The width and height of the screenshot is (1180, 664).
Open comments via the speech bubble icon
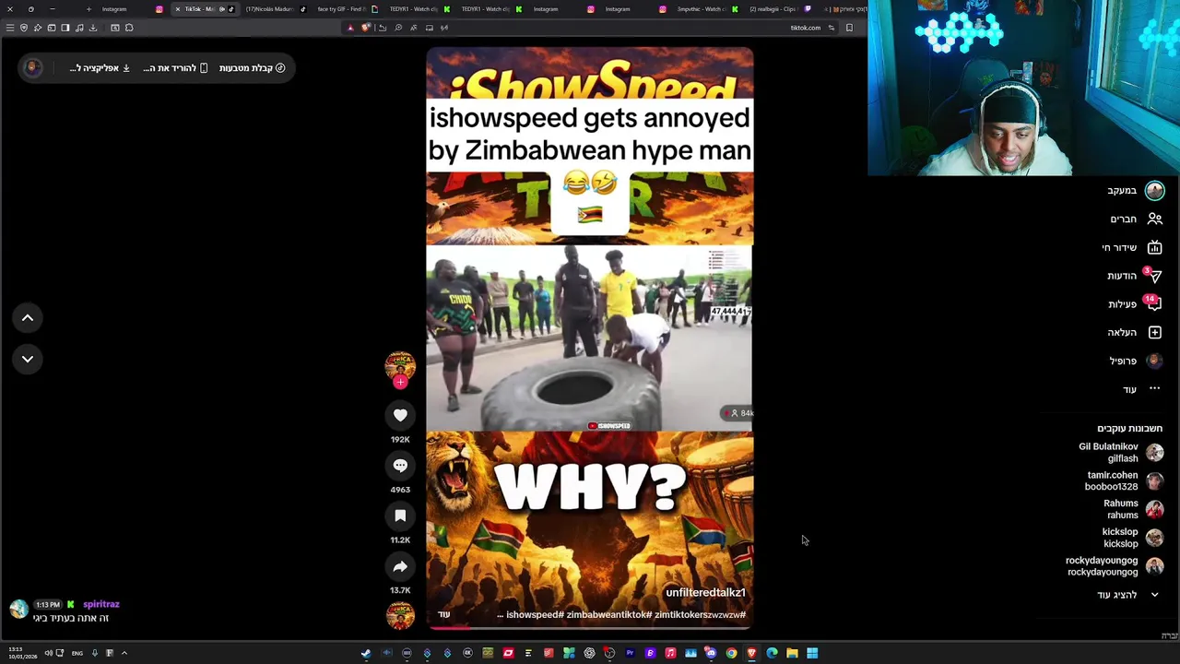400,466
